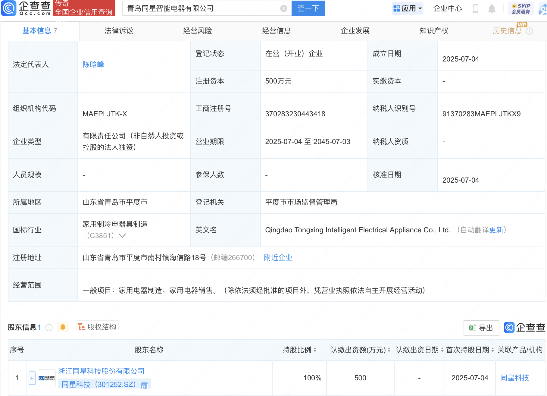
Task: Clear the search box text
Action: (283, 8)
